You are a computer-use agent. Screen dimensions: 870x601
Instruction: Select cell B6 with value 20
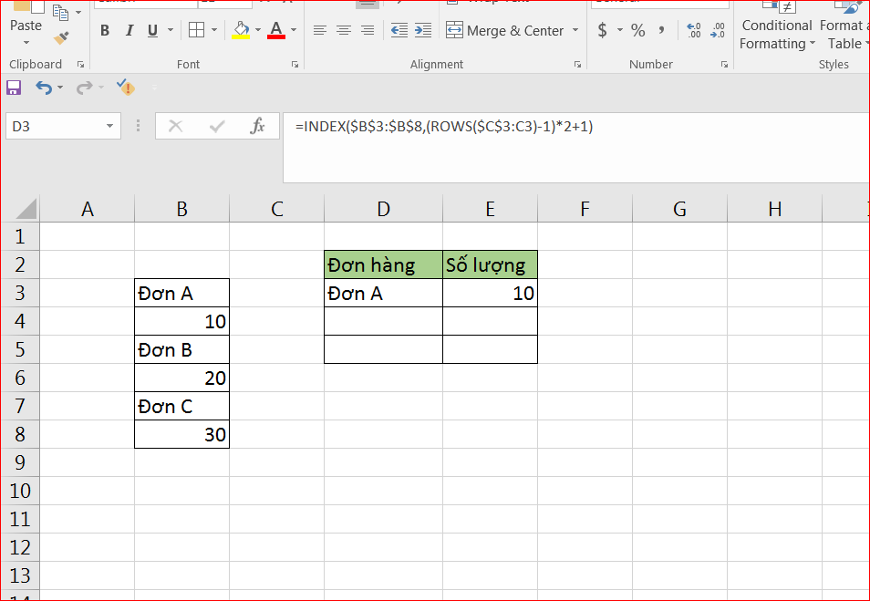pos(182,378)
